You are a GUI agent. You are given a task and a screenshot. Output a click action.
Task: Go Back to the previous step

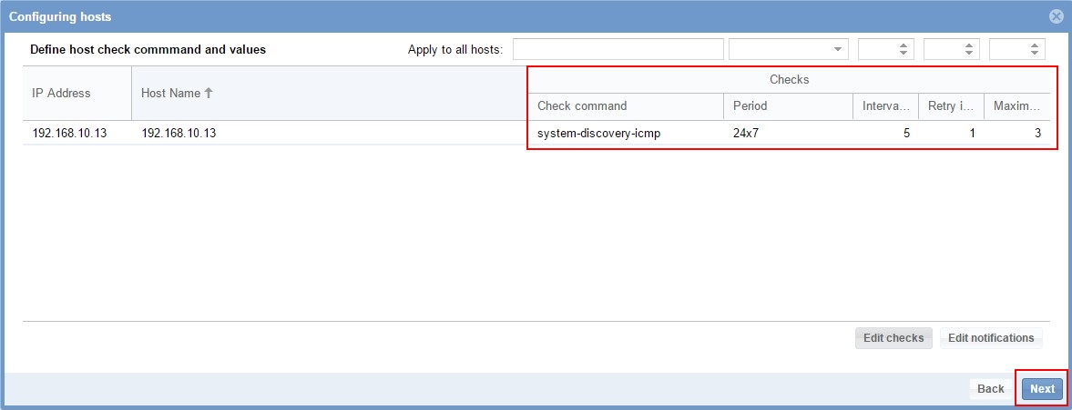click(990, 389)
